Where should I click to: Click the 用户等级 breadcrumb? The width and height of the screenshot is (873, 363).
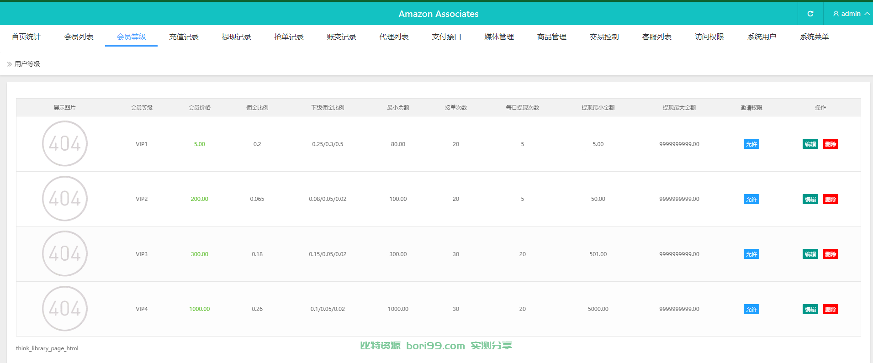click(x=27, y=64)
